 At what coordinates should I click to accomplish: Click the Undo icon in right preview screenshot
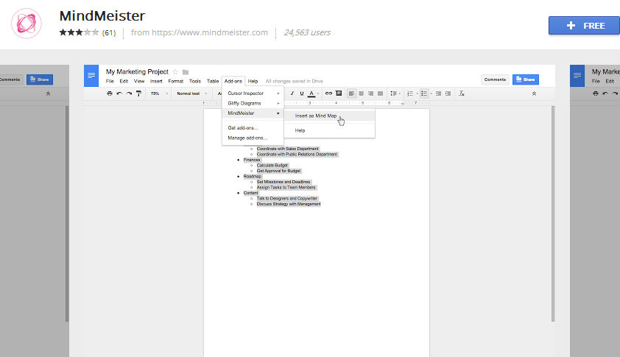coord(605,93)
